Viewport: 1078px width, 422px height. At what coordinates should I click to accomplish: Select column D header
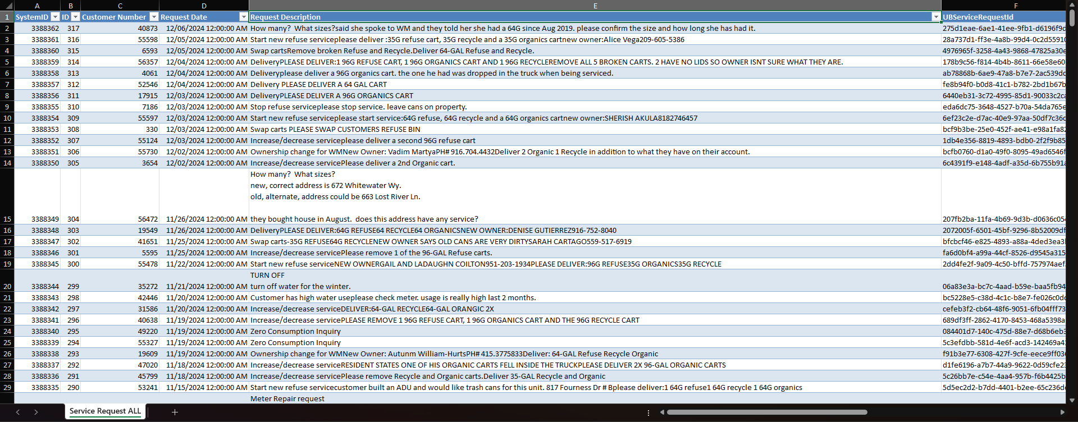pos(204,6)
